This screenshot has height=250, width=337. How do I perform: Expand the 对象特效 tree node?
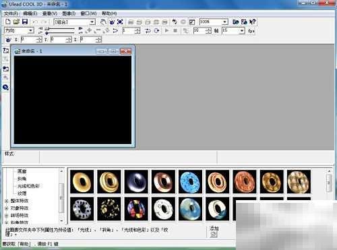[7, 208]
